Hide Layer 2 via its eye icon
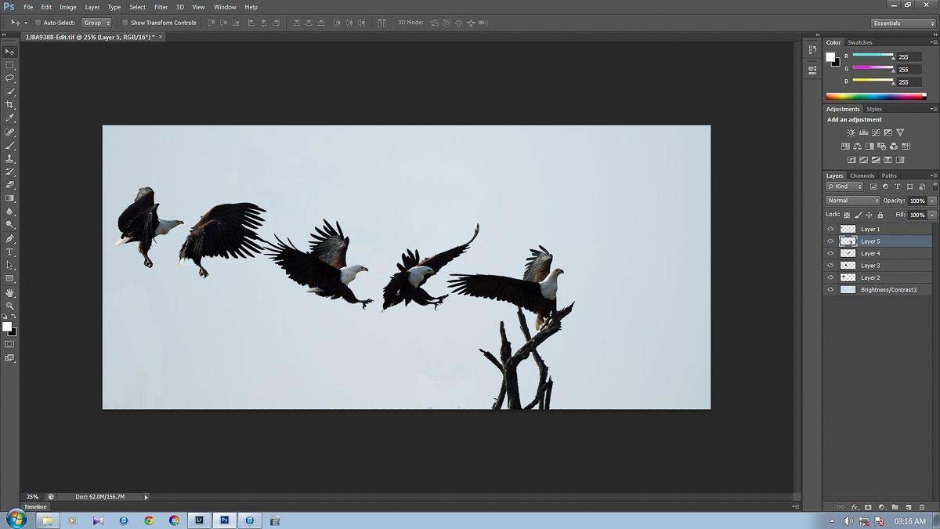Viewport: 940px width, 529px height. coord(830,277)
